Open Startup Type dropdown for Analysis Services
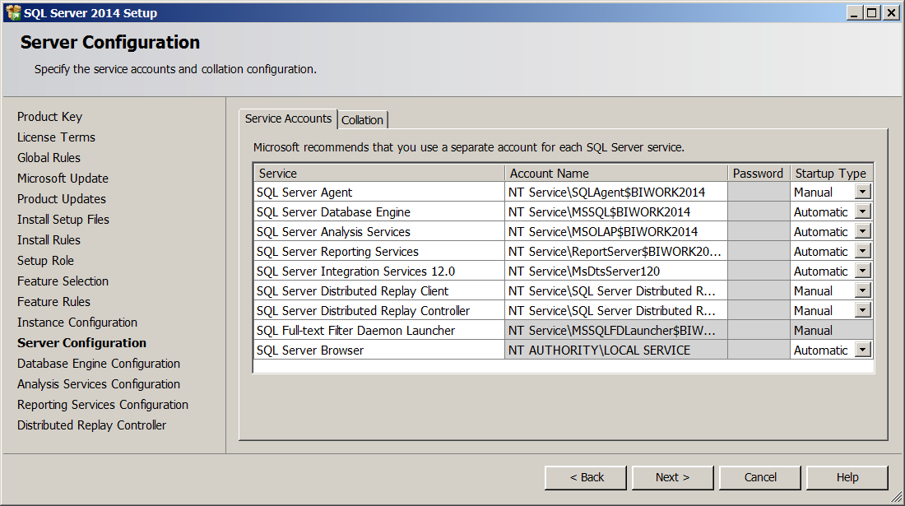 point(862,232)
